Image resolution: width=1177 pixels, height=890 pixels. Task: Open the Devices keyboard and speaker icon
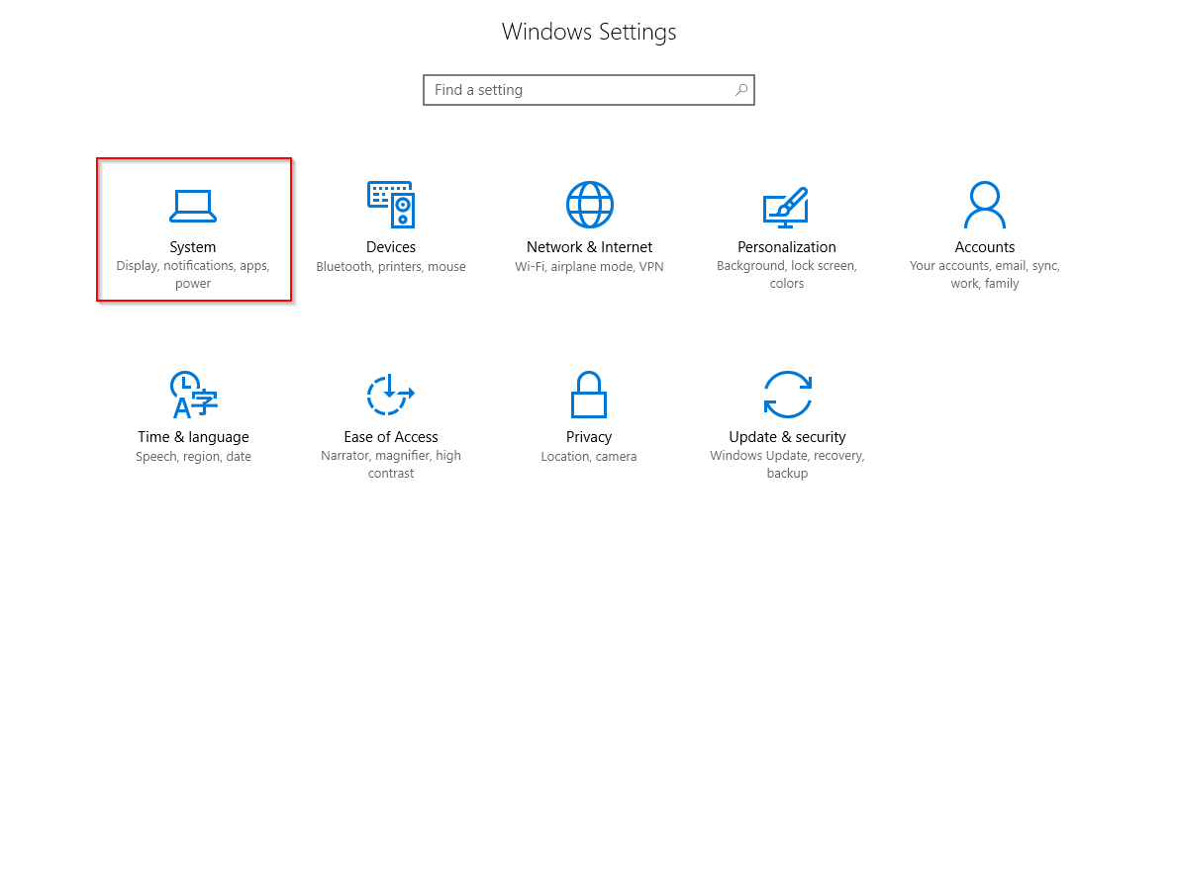pos(391,205)
